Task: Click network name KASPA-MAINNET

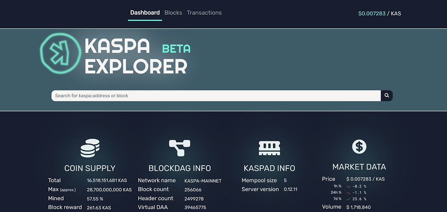Action: click(x=203, y=181)
